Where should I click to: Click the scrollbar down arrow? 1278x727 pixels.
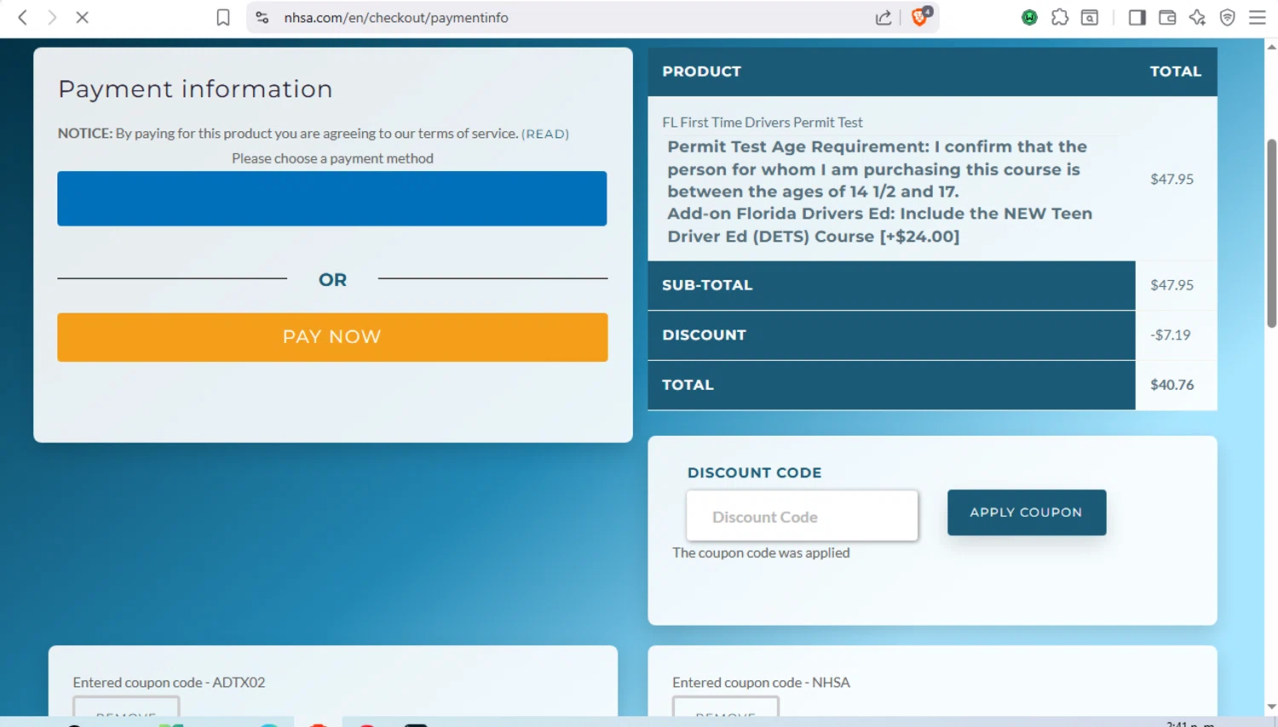(1271, 707)
